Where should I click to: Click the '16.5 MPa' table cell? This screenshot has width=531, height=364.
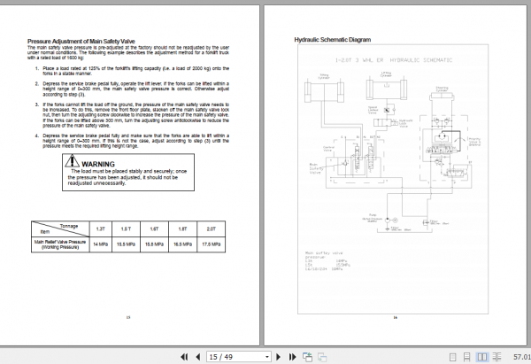182,244
